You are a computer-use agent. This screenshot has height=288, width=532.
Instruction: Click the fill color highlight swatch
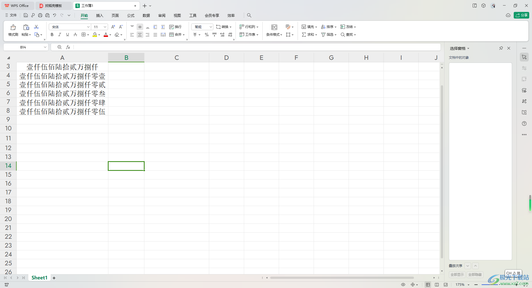coord(95,35)
